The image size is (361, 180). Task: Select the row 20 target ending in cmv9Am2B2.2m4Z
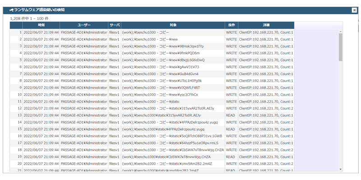[167, 164]
